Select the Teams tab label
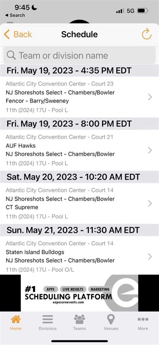This screenshot has width=159, height=345. coord(79,329)
